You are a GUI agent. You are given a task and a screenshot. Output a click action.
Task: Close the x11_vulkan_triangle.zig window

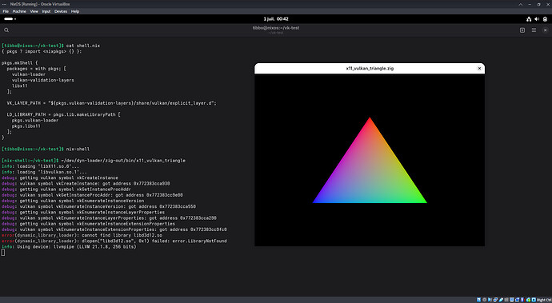coord(479,68)
